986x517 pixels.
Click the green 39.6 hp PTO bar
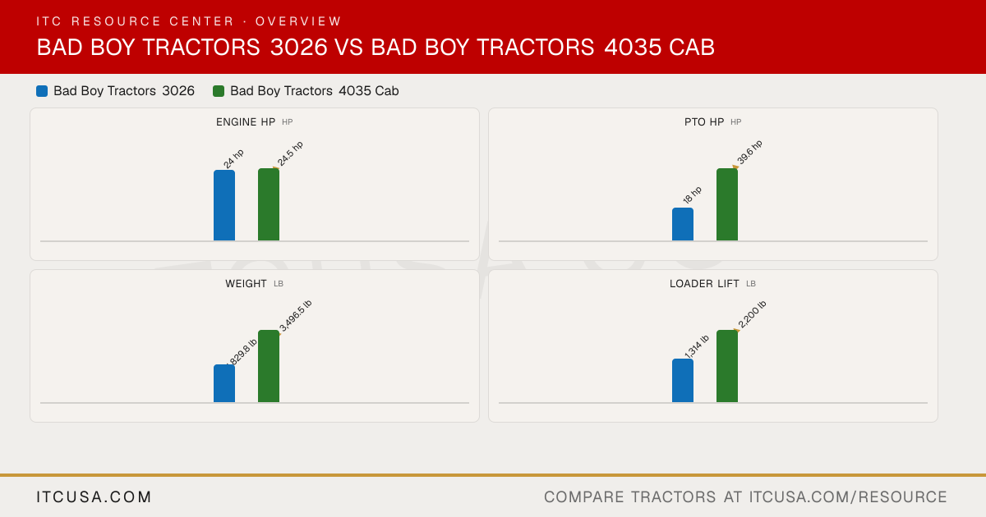(727, 204)
